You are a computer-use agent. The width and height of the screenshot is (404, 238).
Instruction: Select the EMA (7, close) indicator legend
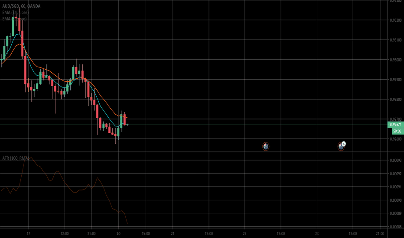14,19
